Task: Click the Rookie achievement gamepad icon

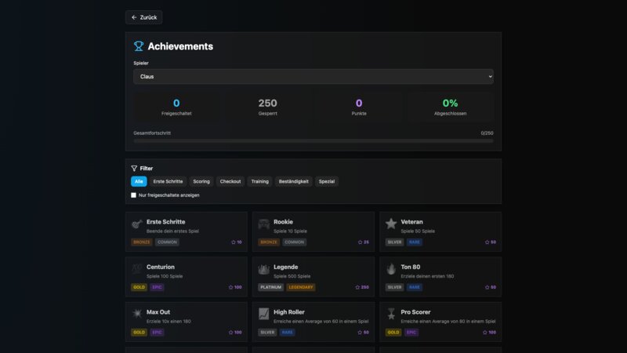Action: click(x=264, y=224)
